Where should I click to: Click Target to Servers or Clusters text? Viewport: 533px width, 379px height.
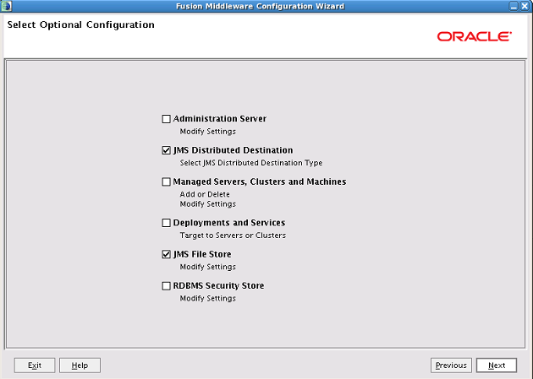pos(233,236)
